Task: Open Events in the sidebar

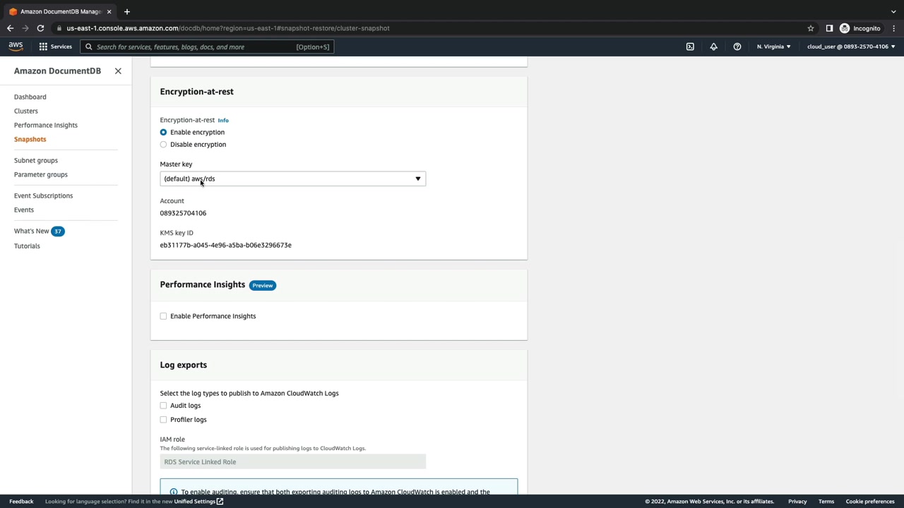Action: [24, 210]
